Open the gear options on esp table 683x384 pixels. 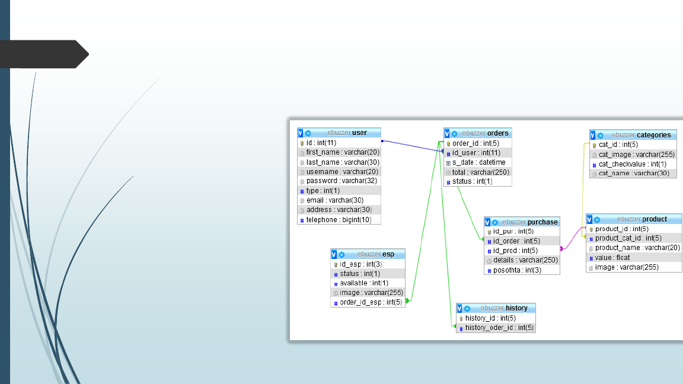341,254
